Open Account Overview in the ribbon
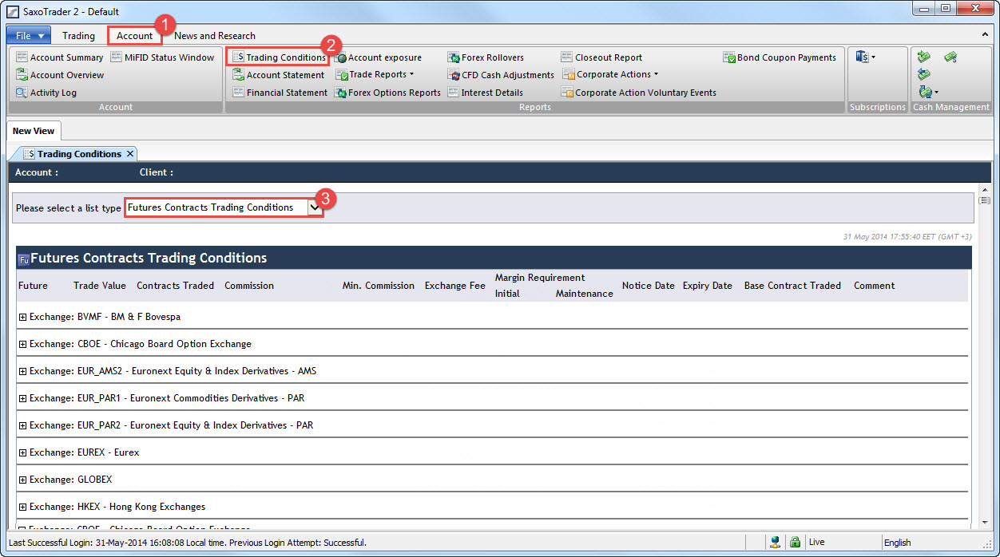 tap(60, 75)
